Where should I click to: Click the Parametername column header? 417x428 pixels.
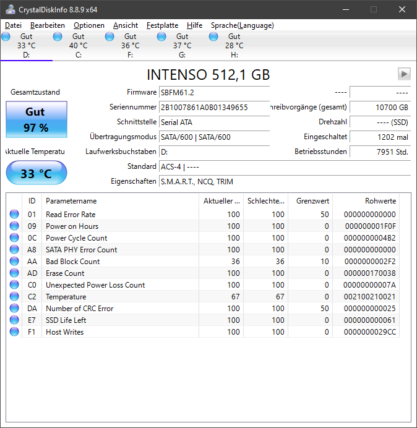[x=121, y=201]
